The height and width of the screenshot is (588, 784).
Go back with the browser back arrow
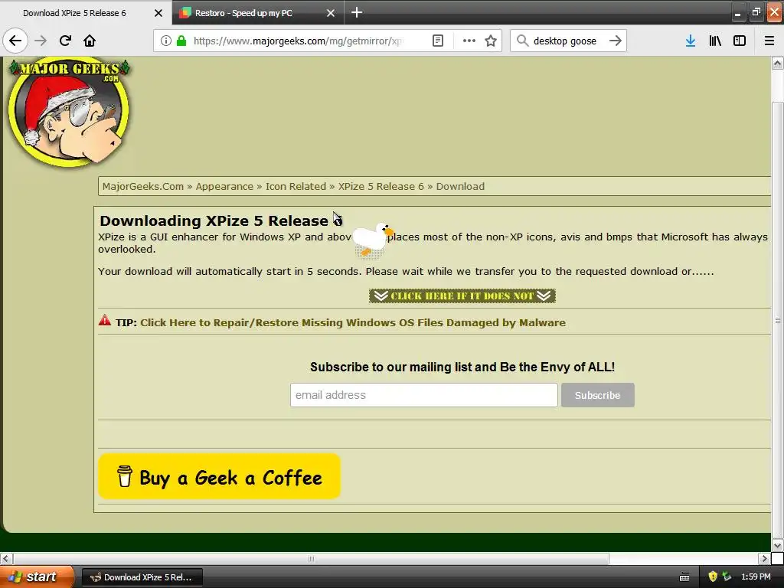pos(15,41)
